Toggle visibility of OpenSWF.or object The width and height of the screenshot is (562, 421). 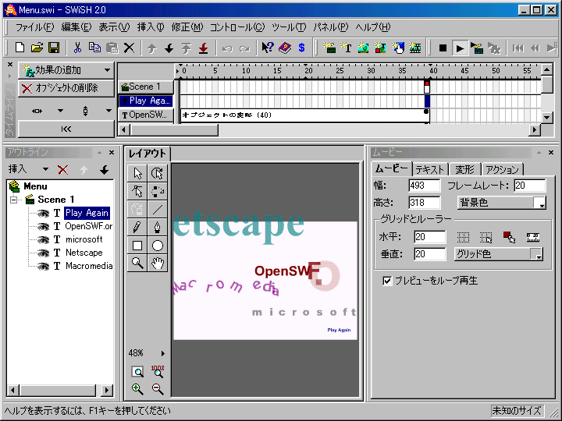tap(44, 227)
